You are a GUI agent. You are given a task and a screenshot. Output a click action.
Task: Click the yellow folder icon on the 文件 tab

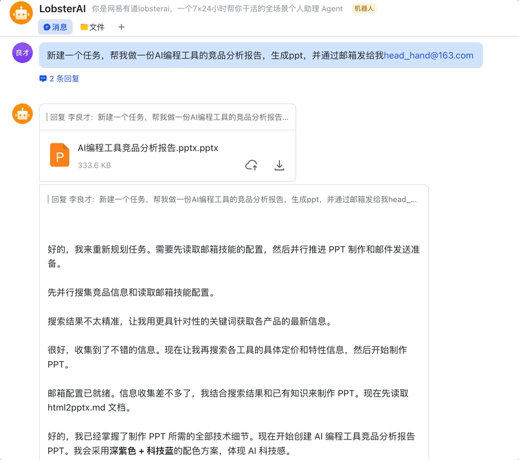click(x=83, y=26)
